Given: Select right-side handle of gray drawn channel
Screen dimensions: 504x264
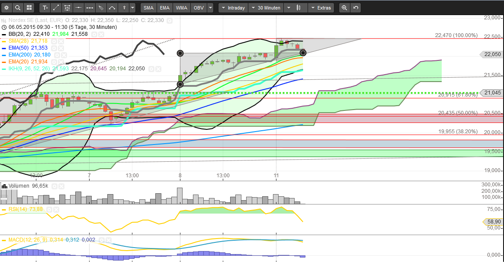Looking at the screenshot, I should pos(303,53).
